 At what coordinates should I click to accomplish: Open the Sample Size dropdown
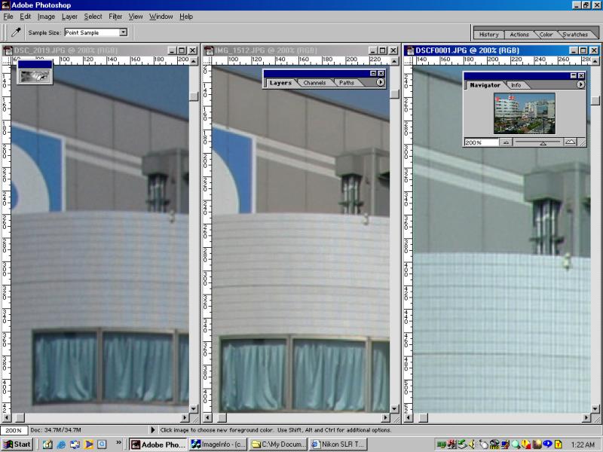pyautogui.click(x=123, y=32)
